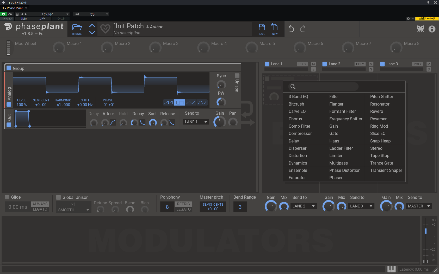Open Lane 2 Send to LANE 3 dropdown
Viewport: 439px width, 274px height.
[x=361, y=206]
